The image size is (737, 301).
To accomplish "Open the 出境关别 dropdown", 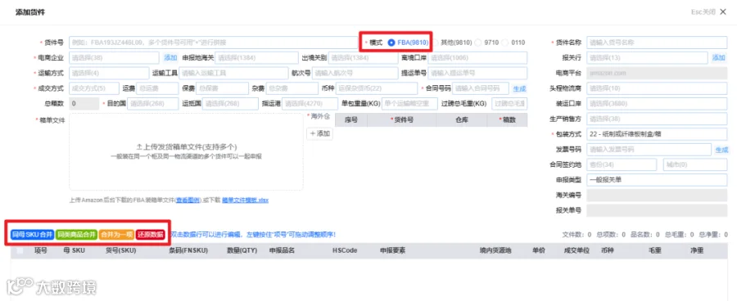I will [x=364, y=58].
